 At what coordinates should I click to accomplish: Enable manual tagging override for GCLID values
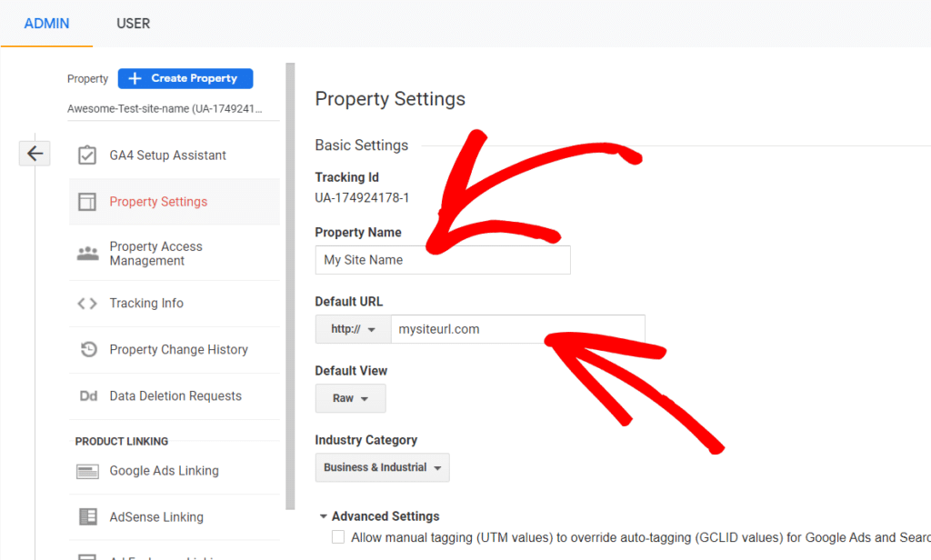coord(337,536)
